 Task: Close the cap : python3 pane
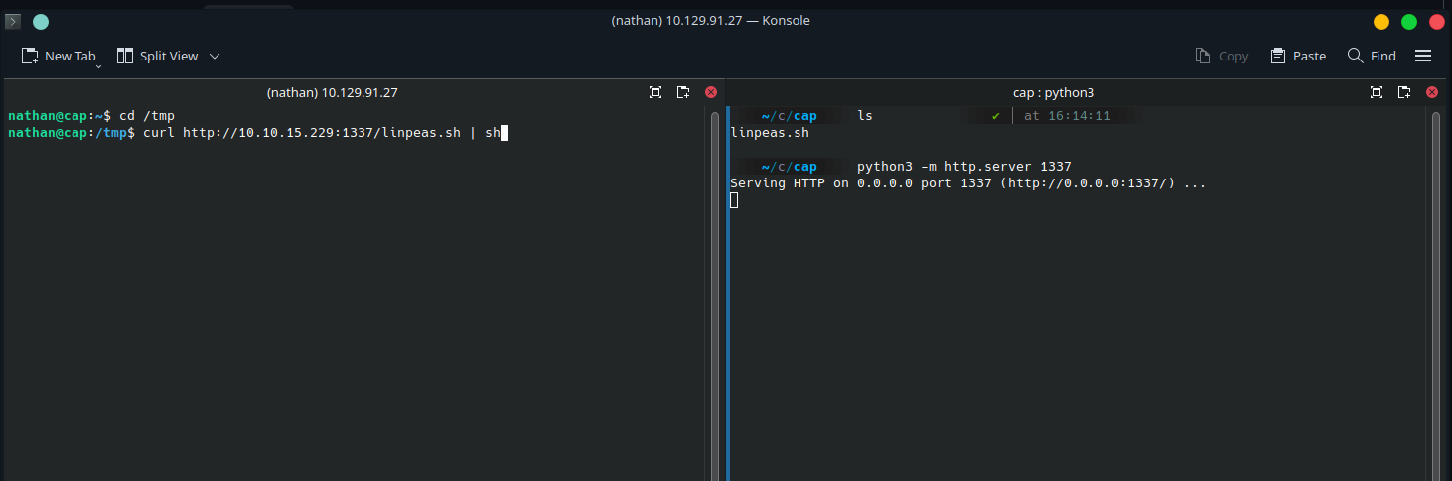1432,92
